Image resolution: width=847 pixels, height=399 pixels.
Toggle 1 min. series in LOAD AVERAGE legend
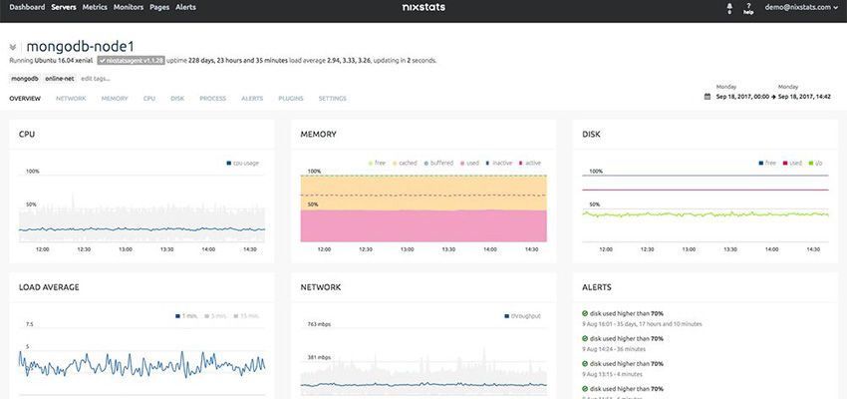click(x=185, y=316)
